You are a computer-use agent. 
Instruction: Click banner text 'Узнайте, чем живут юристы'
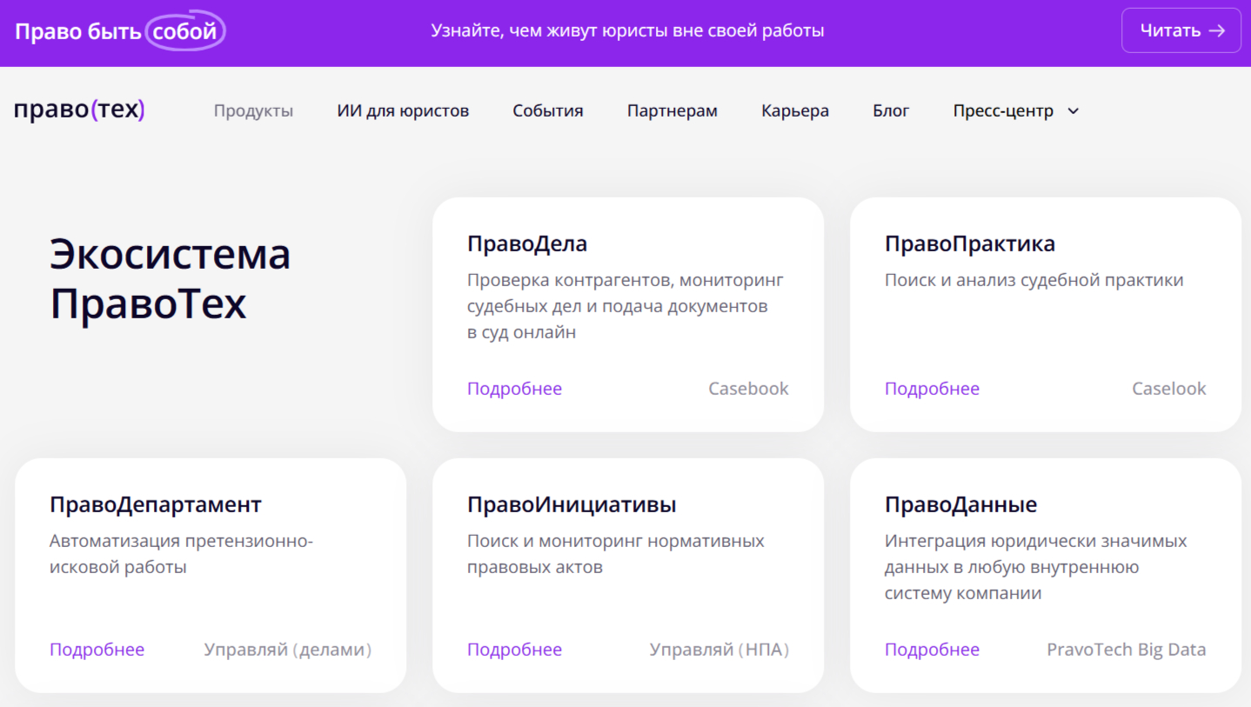point(627,31)
